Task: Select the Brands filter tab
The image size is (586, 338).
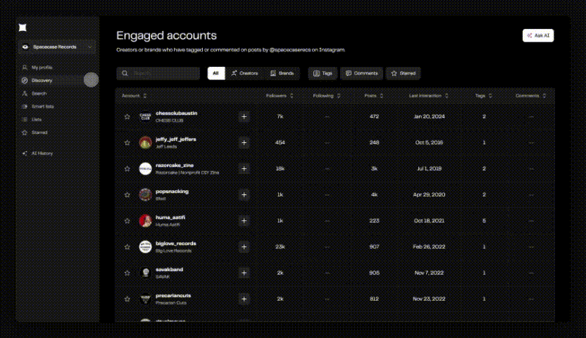Action: [x=282, y=73]
